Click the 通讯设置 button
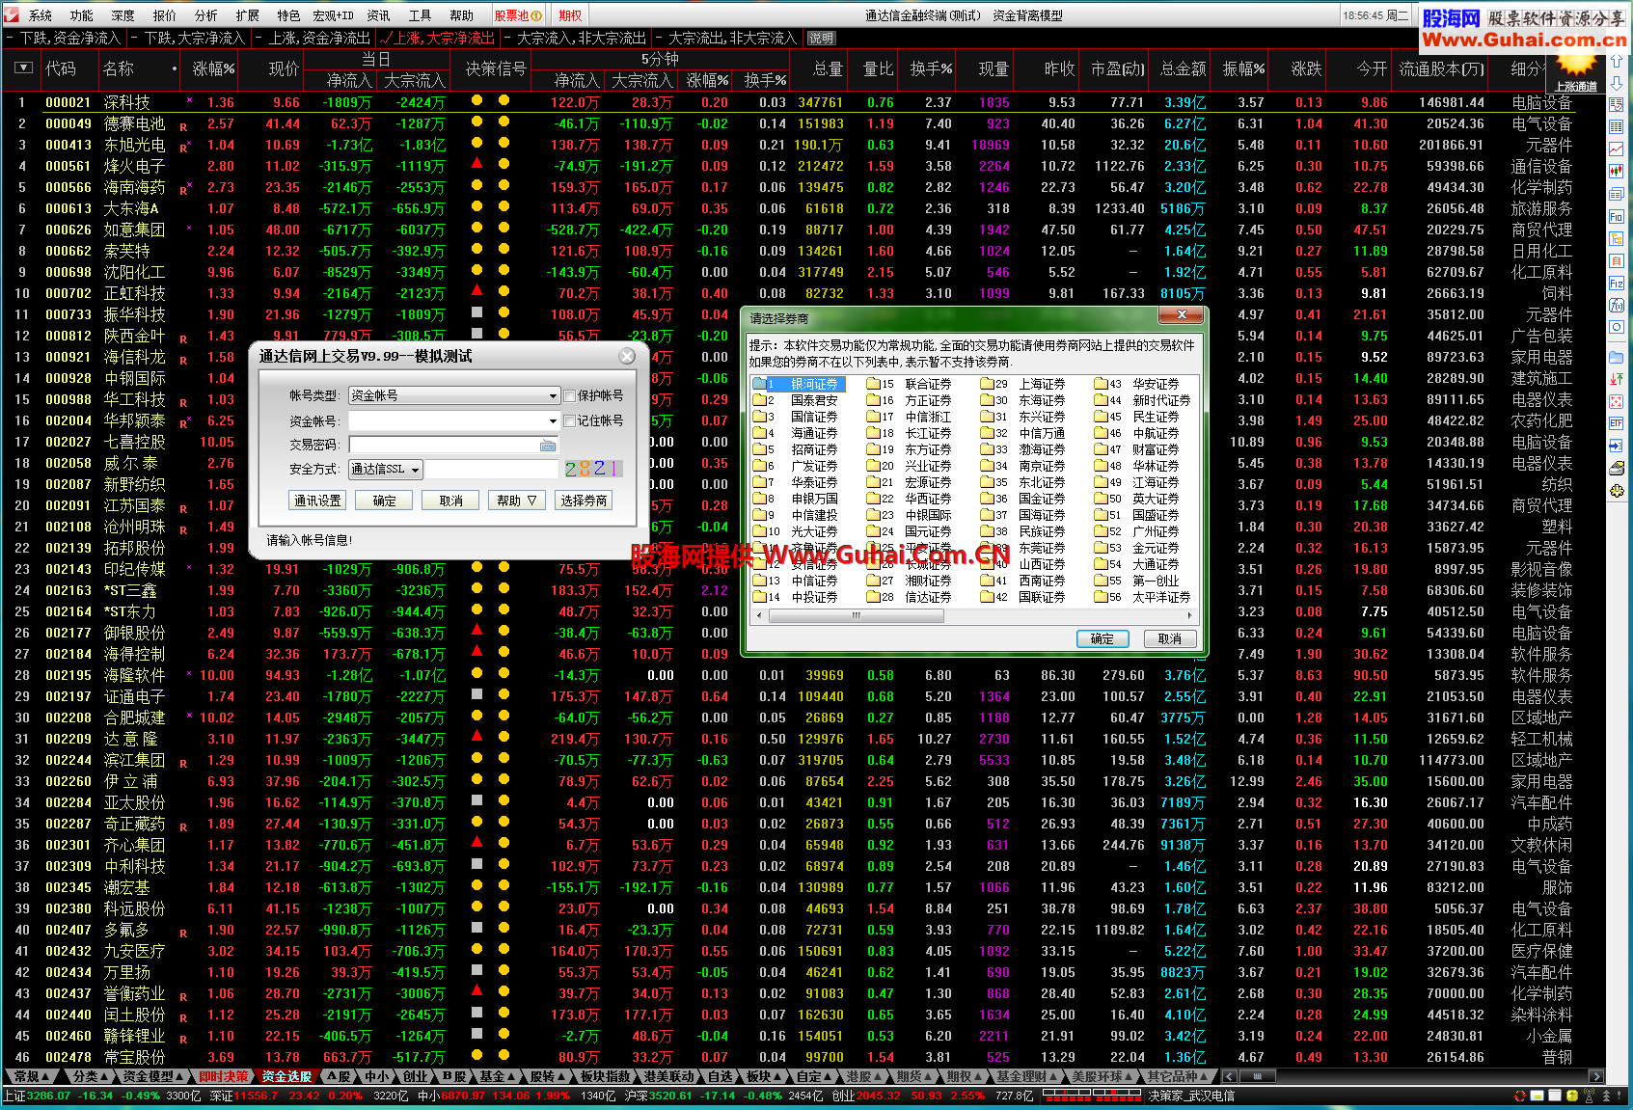1633x1110 pixels. (317, 501)
